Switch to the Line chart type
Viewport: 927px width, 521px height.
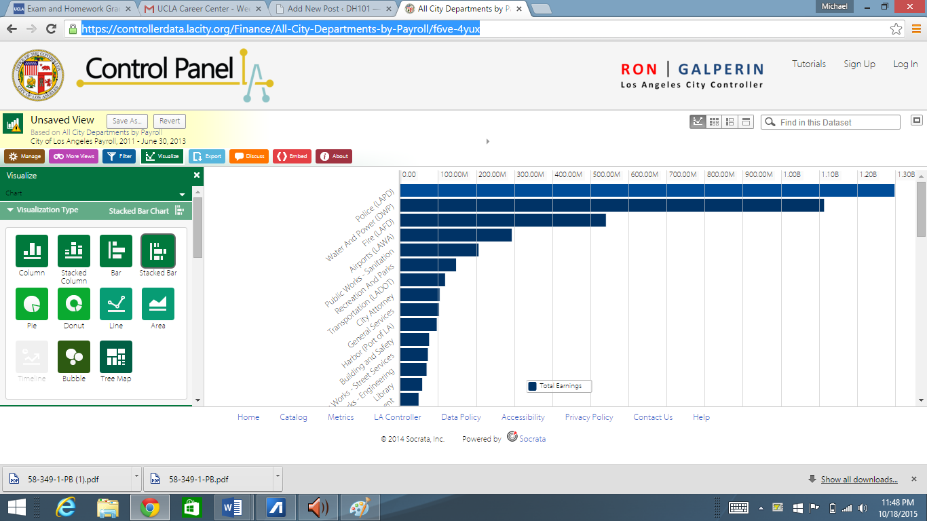[116, 304]
